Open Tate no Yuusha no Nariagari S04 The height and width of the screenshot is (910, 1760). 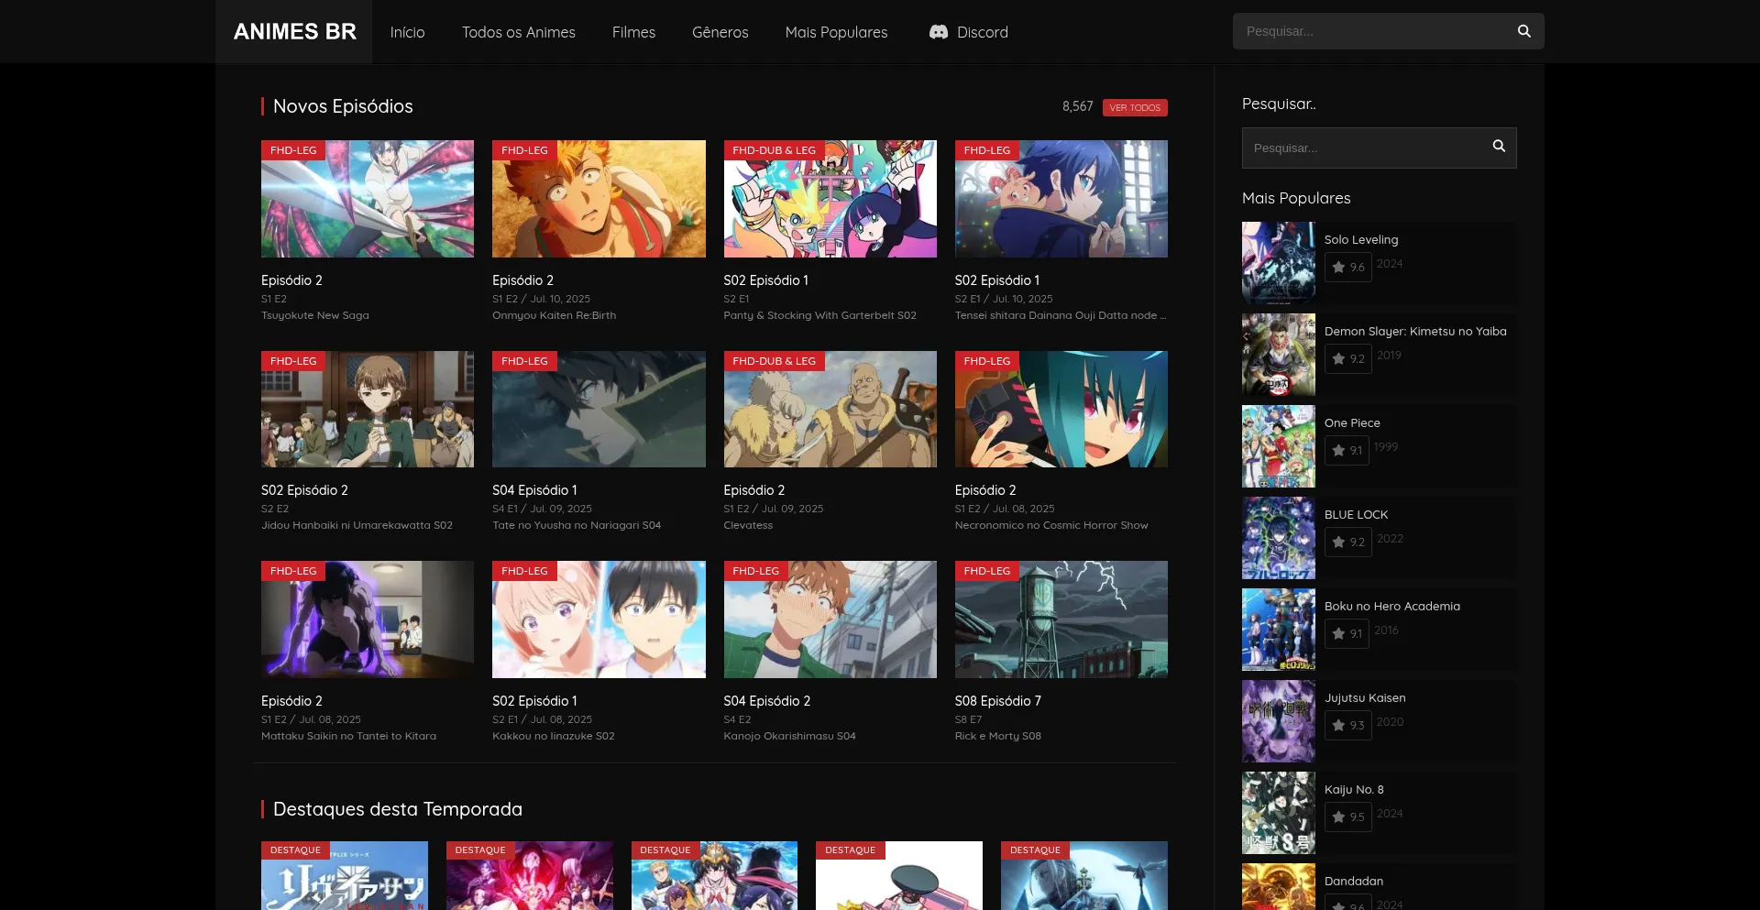coord(599,409)
